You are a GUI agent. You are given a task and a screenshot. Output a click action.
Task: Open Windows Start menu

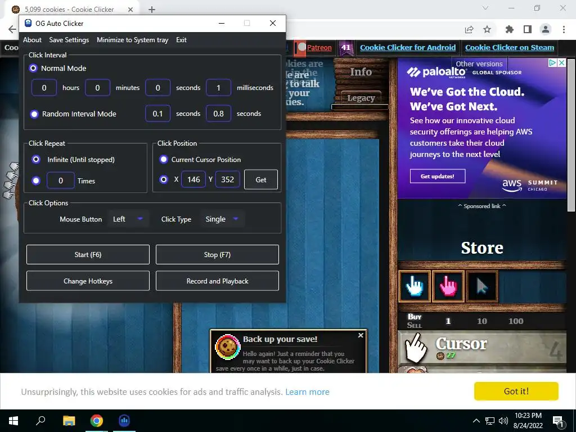point(13,421)
